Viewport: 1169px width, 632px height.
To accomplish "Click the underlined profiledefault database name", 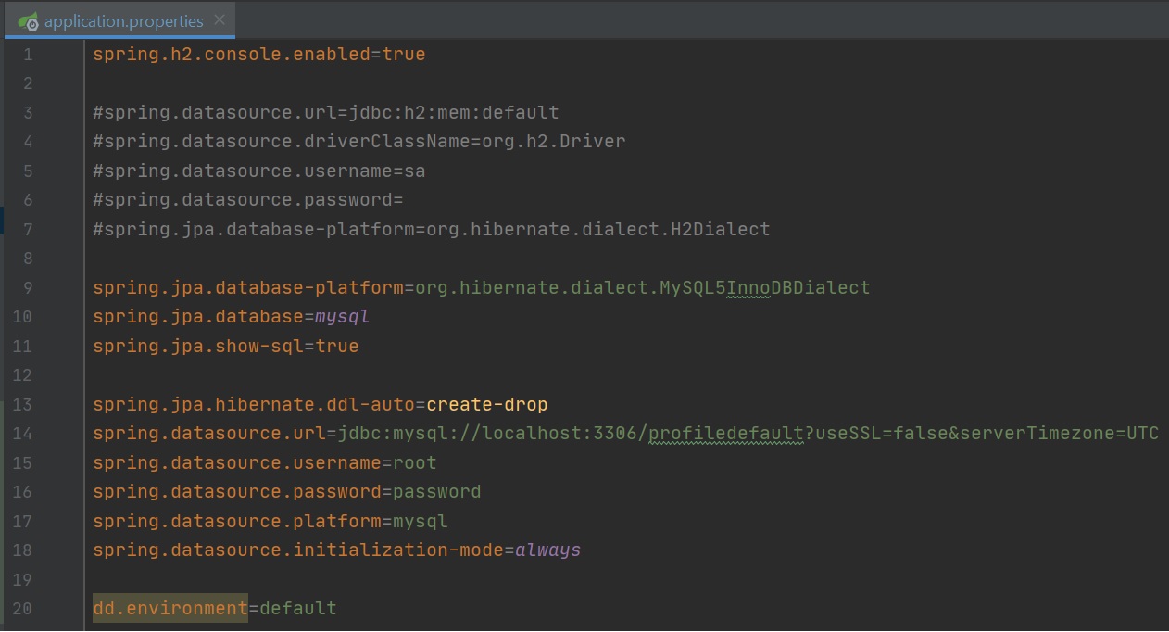I will [725, 434].
